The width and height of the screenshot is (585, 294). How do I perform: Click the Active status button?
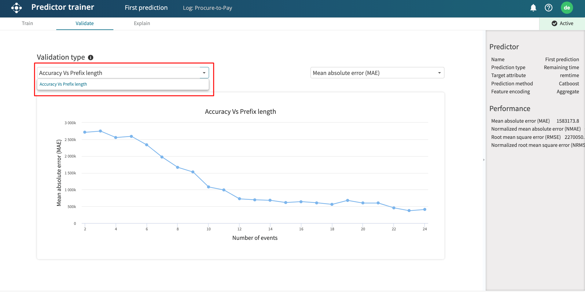[x=562, y=24]
